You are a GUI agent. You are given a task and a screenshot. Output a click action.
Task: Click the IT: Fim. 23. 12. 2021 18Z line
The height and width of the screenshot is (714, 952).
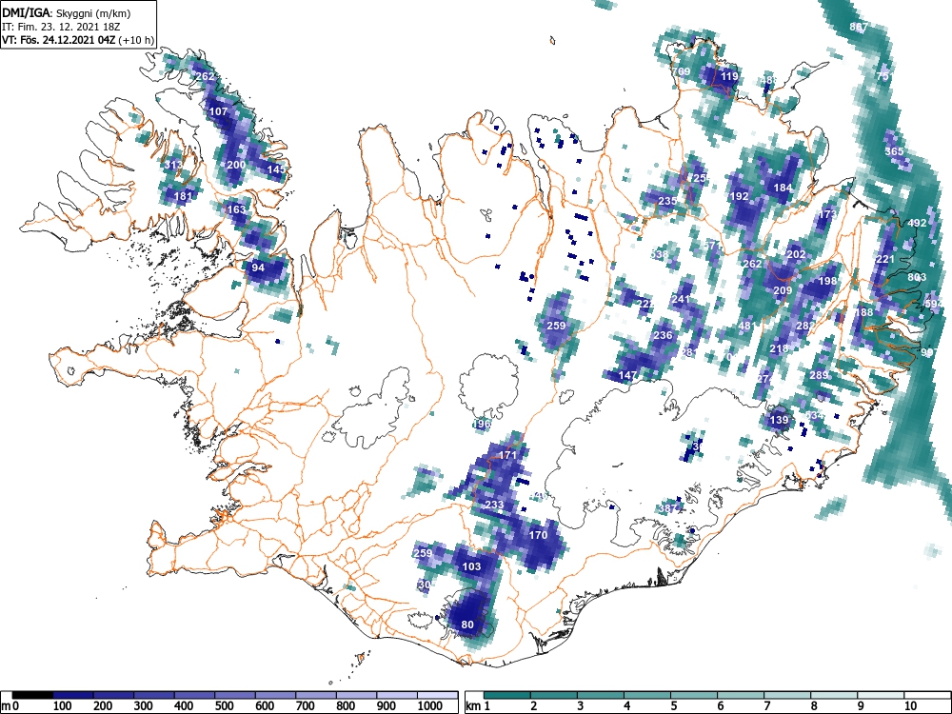[59, 27]
